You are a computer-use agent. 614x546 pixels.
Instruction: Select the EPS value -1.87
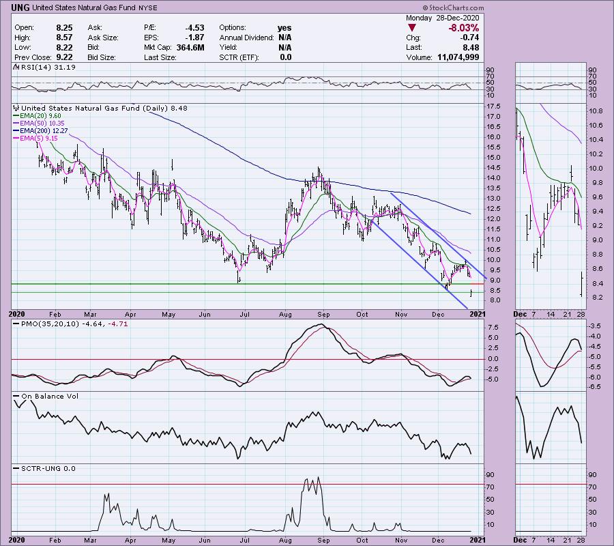point(194,38)
